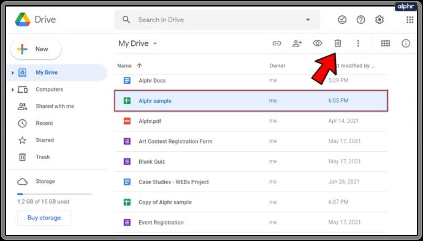Open the More actions three-dot menu
423x241 pixels.
coord(358,43)
